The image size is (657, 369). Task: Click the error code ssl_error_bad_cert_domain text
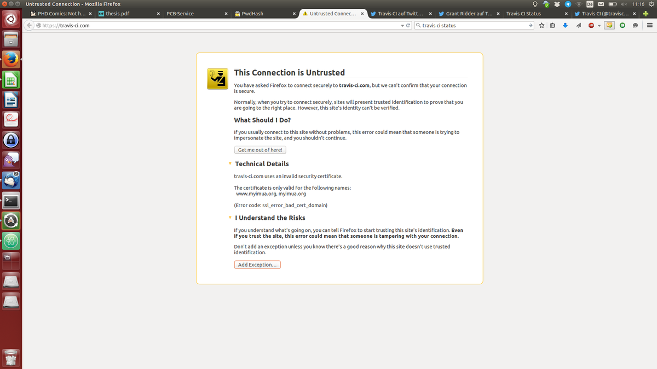point(280,206)
